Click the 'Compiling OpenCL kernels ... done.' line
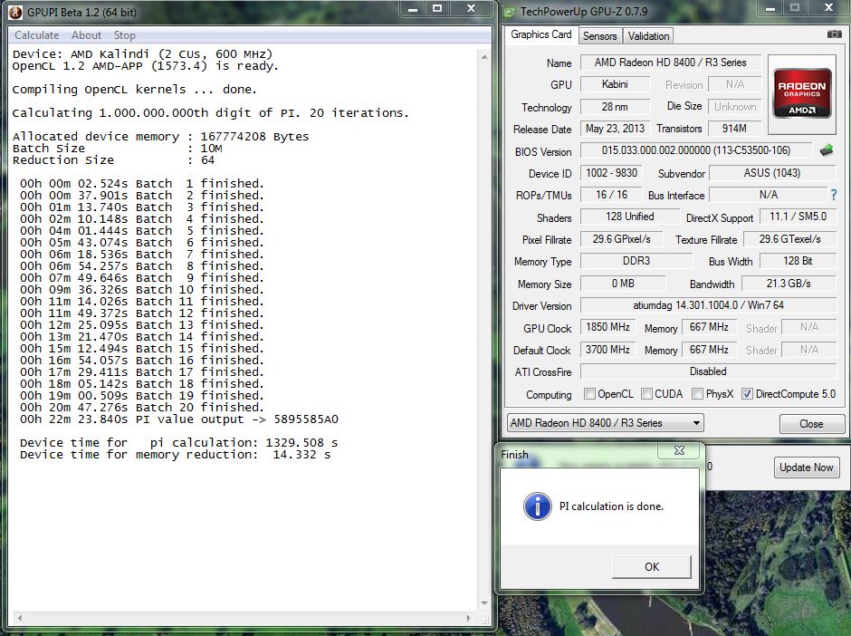This screenshot has height=636, width=851. click(x=134, y=90)
